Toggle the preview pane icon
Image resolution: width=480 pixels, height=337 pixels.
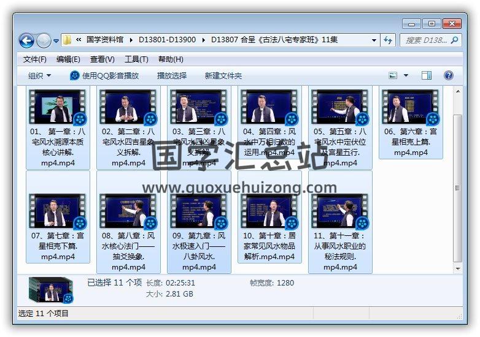[427, 75]
